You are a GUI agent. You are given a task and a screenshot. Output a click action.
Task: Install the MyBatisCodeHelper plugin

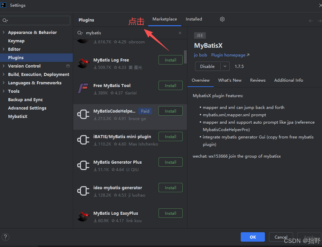coord(171,111)
